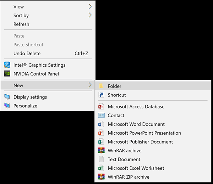Click the NVIDIA Control Panel icon
The image size is (213, 184).
point(7,74)
